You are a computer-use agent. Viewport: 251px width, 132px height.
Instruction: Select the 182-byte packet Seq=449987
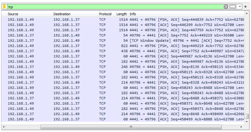coord(123,61)
